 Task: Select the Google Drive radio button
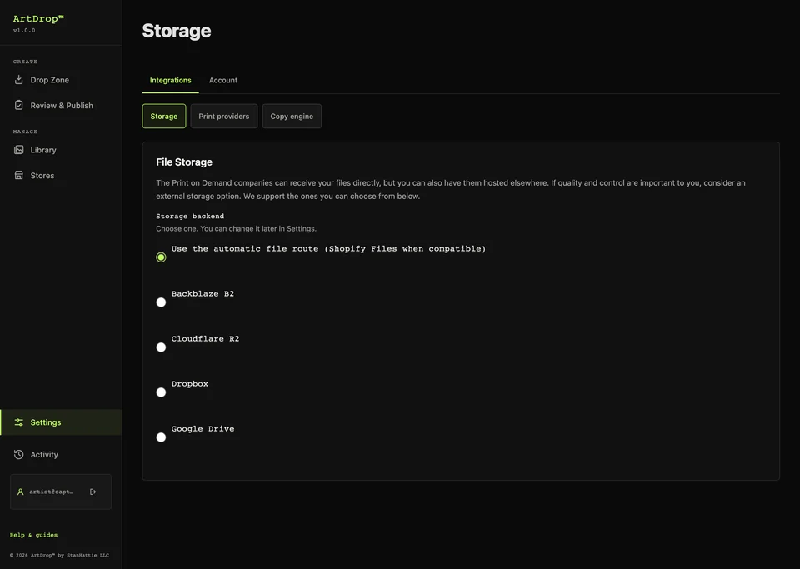point(161,437)
